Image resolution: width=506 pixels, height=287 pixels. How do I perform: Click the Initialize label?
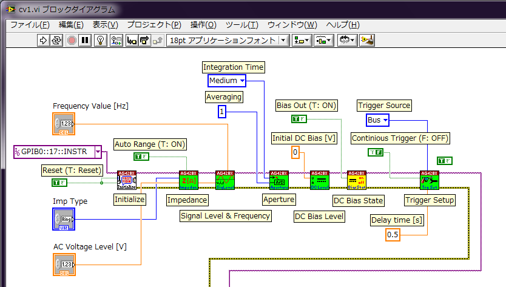click(x=129, y=200)
